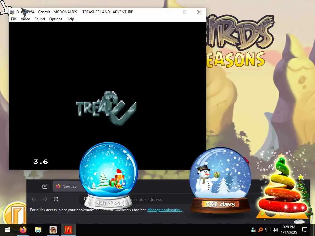Image resolution: width=315 pixels, height=236 pixels.
Task: Click the Firefox back arrow
Action: tap(34, 199)
